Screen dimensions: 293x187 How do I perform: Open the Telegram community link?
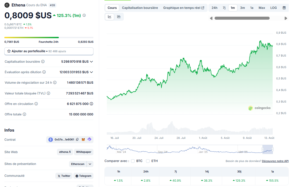[83, 176]
